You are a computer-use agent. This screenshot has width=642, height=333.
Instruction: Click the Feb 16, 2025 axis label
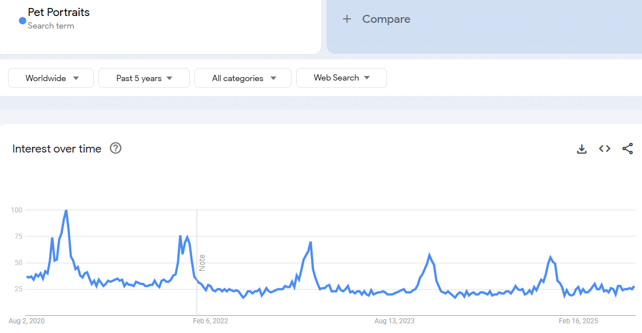pos(579,321)
